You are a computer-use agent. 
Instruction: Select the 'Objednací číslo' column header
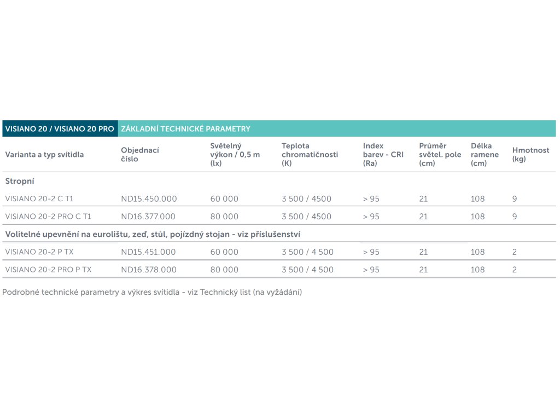click(x=139, y=155)
